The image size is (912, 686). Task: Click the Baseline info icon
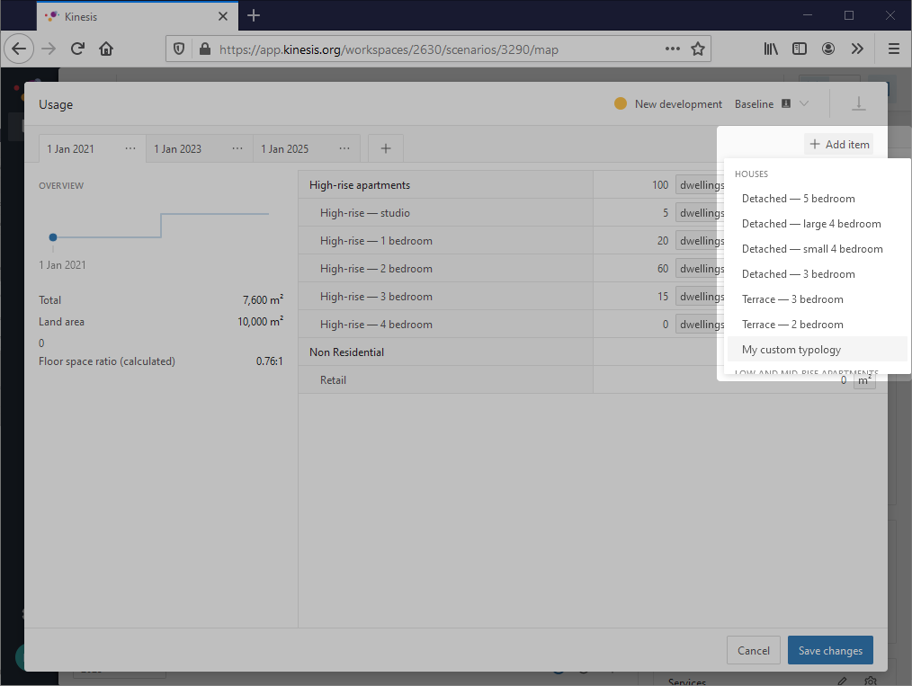click(x=786, y=103)
